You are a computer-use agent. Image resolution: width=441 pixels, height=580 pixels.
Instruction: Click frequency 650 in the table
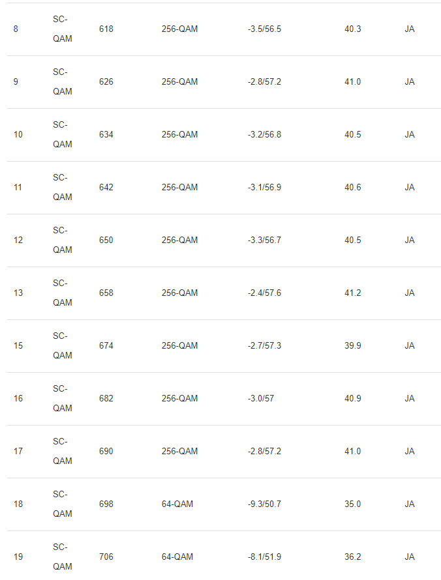tap(106, 240)
